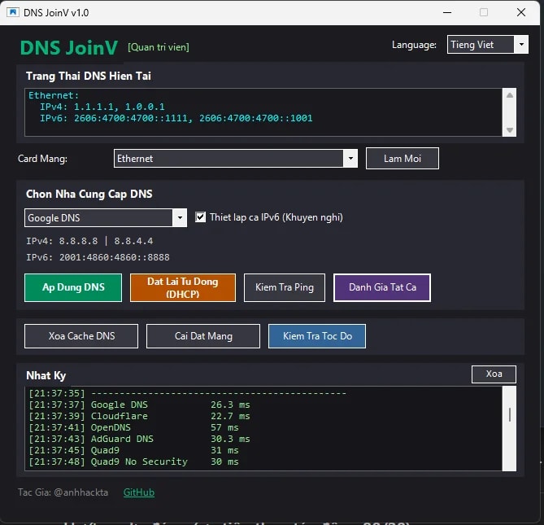Toggle Thiet lap ca IPv6 checkbox

[200, 217]
